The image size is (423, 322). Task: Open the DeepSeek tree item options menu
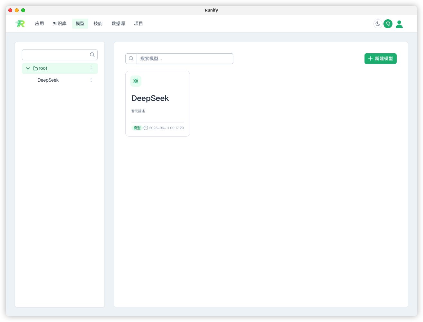(91, 80)
